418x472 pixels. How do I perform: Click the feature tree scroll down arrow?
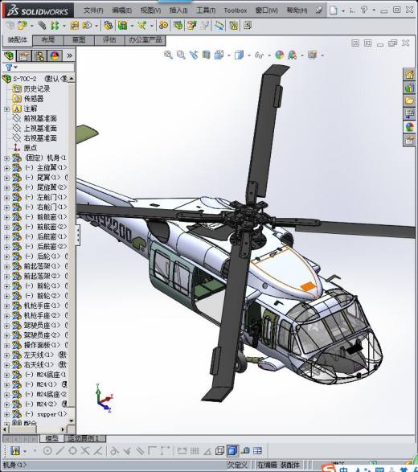[x=72, y=421]
